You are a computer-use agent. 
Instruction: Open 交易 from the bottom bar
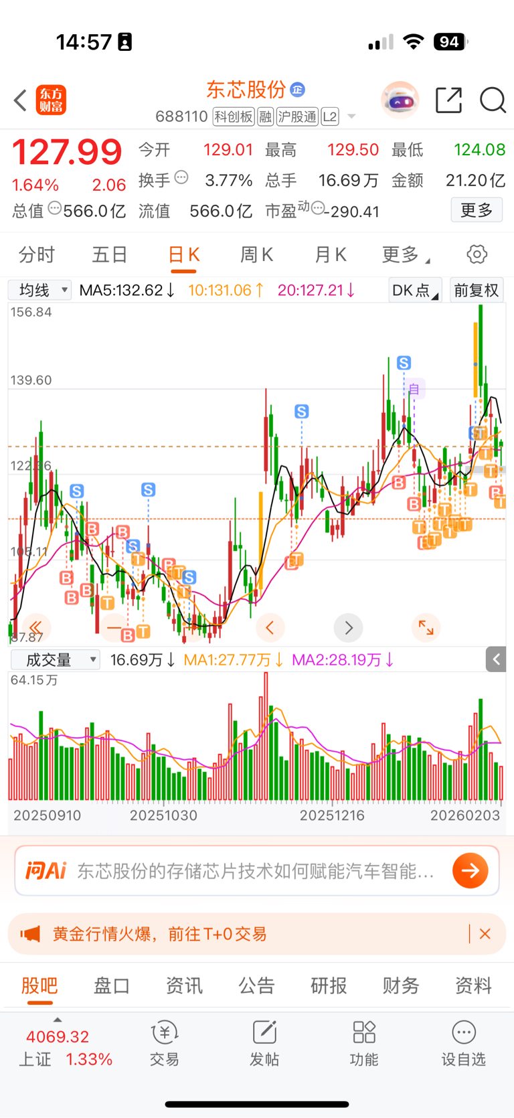click(x=164, y=1043)
